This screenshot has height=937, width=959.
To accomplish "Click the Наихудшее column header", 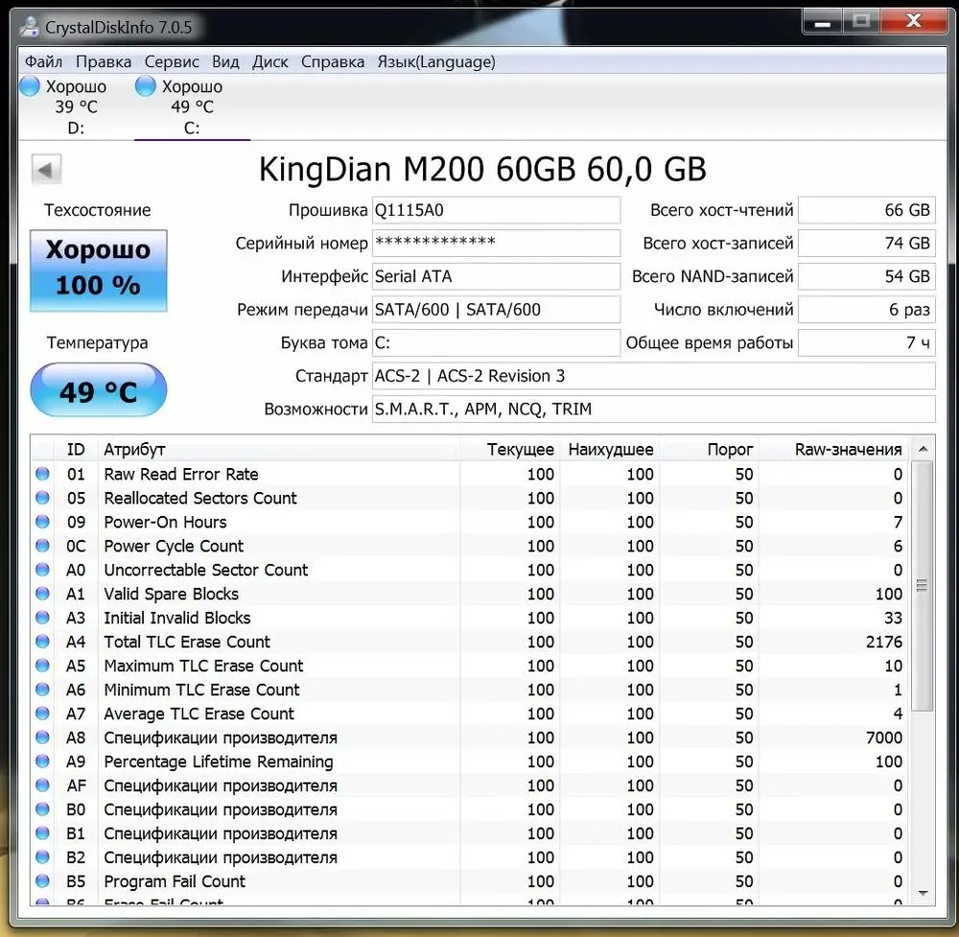I will click(610, 450).
